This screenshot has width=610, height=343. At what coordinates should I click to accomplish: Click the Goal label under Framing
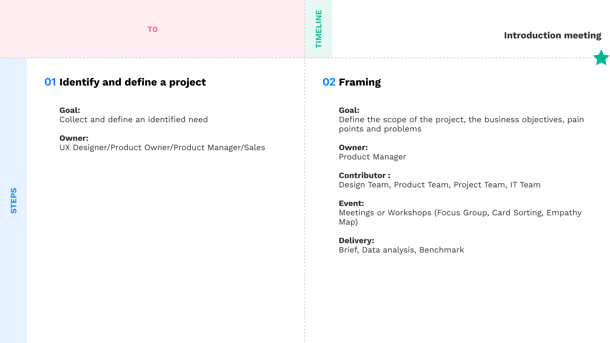[349, 110]
